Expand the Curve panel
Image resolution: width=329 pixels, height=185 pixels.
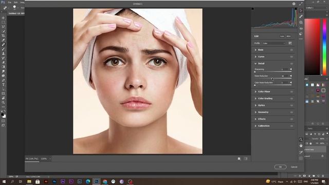255,57
